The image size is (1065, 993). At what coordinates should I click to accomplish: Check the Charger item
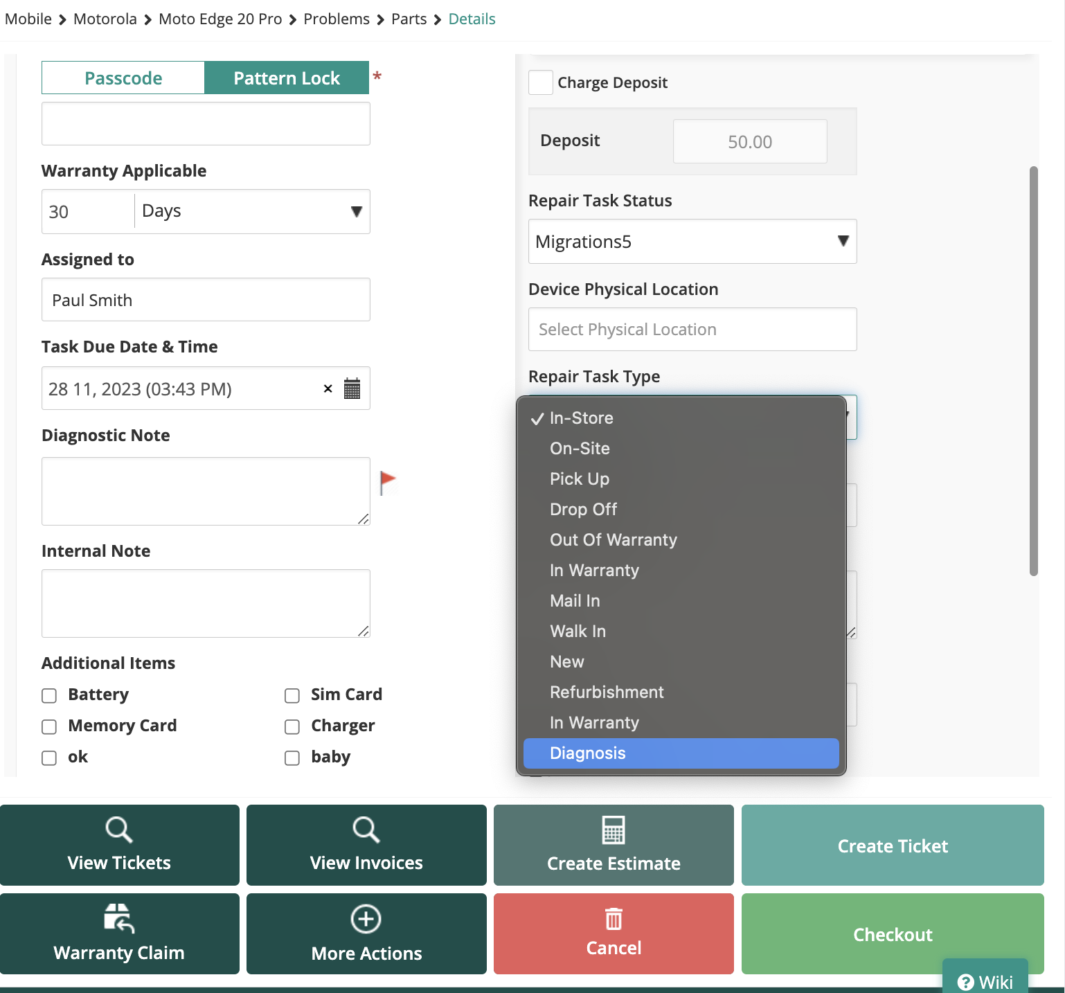coord(292,726)
